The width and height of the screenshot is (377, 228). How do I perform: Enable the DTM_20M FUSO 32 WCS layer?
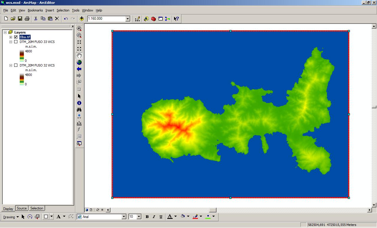pos(16,65)
